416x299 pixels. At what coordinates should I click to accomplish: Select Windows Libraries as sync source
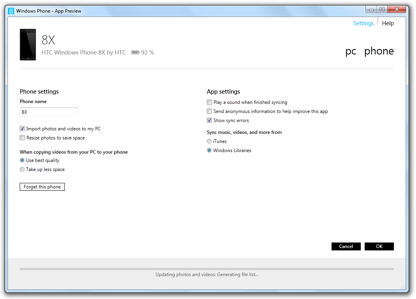tap(209, 150)
